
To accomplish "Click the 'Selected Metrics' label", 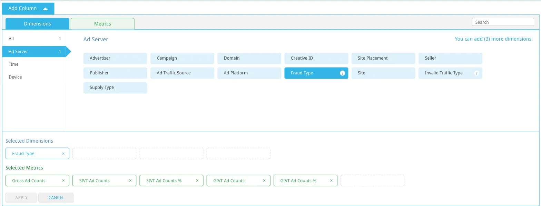I will (x=24, y=168).
